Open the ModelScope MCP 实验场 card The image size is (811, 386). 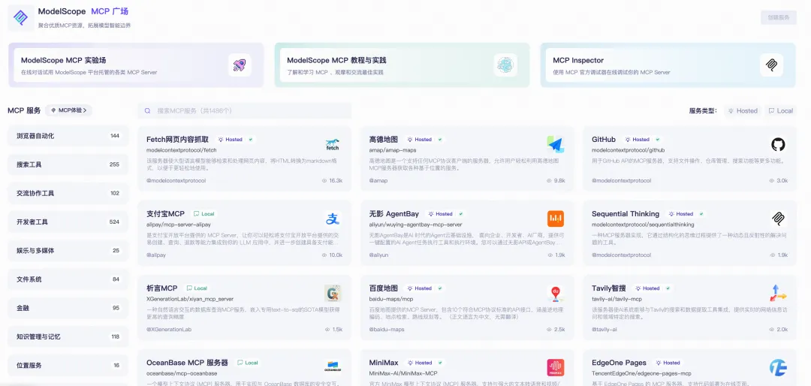point(136,65)
